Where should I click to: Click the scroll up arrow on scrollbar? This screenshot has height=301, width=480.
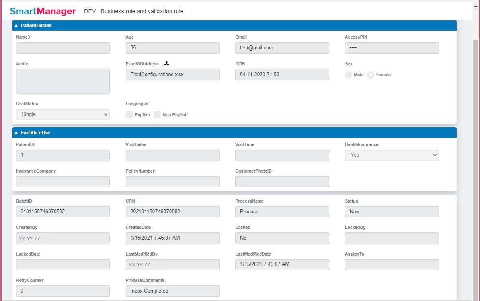click(476, 6)
